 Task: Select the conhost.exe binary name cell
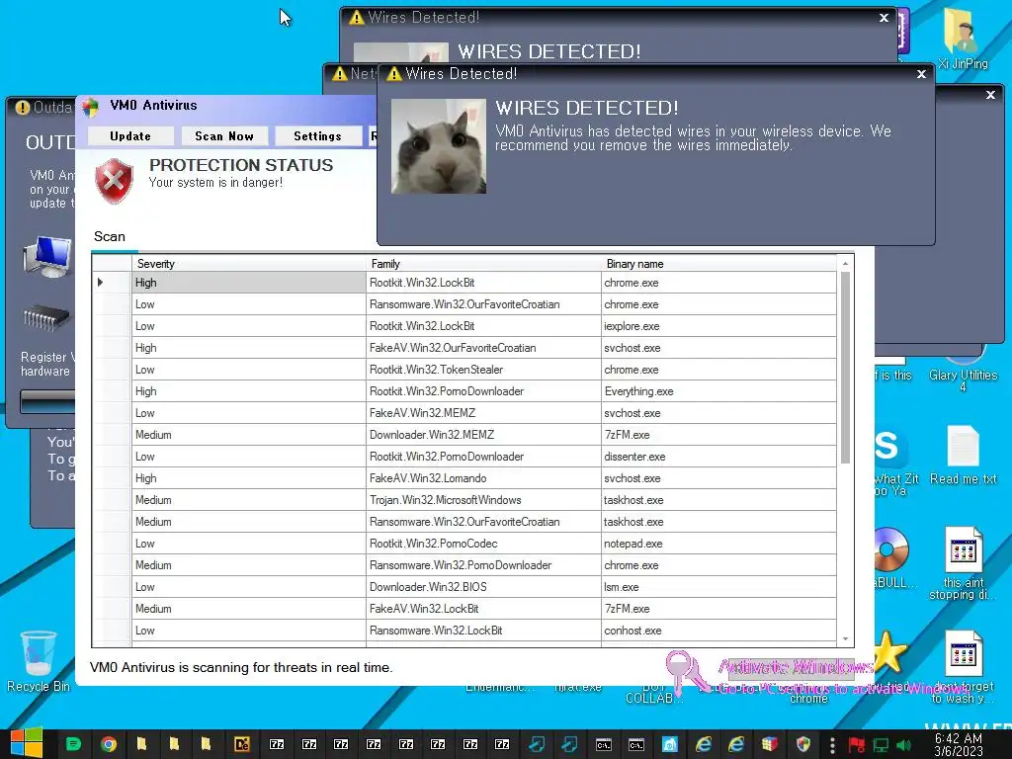pos(718,631)
